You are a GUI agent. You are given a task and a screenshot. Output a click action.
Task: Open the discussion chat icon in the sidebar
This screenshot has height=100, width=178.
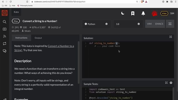(4, 51)
